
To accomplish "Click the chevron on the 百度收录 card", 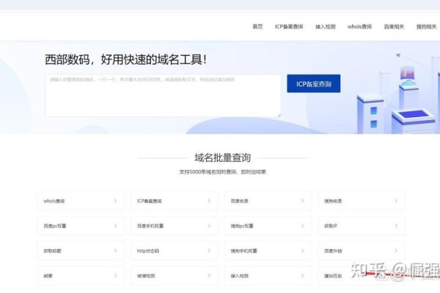I will click(301, 201).
